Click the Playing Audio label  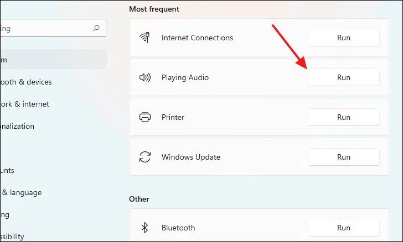pos(185,77)
